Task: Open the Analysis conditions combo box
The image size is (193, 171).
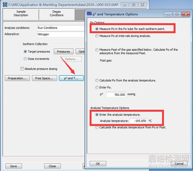Action: coord(61,28)
